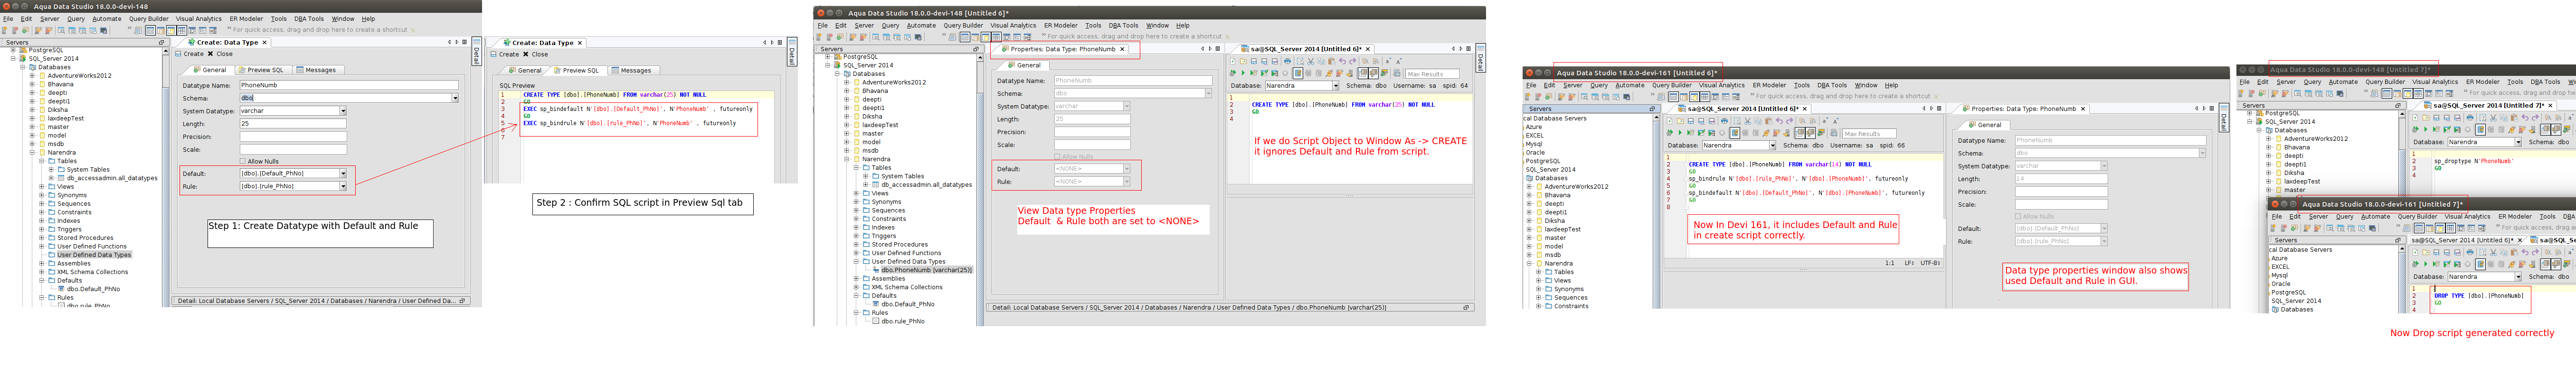Open DBA Tools menu in devi-148 [Untitled 6] window
This screenshot has height=366, width=2576.
(1123, 25)
